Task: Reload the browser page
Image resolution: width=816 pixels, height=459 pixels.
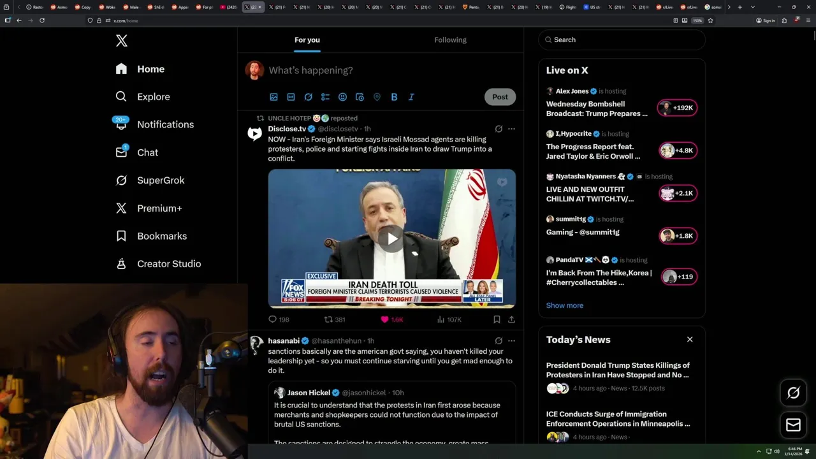Action: (42, 20)
